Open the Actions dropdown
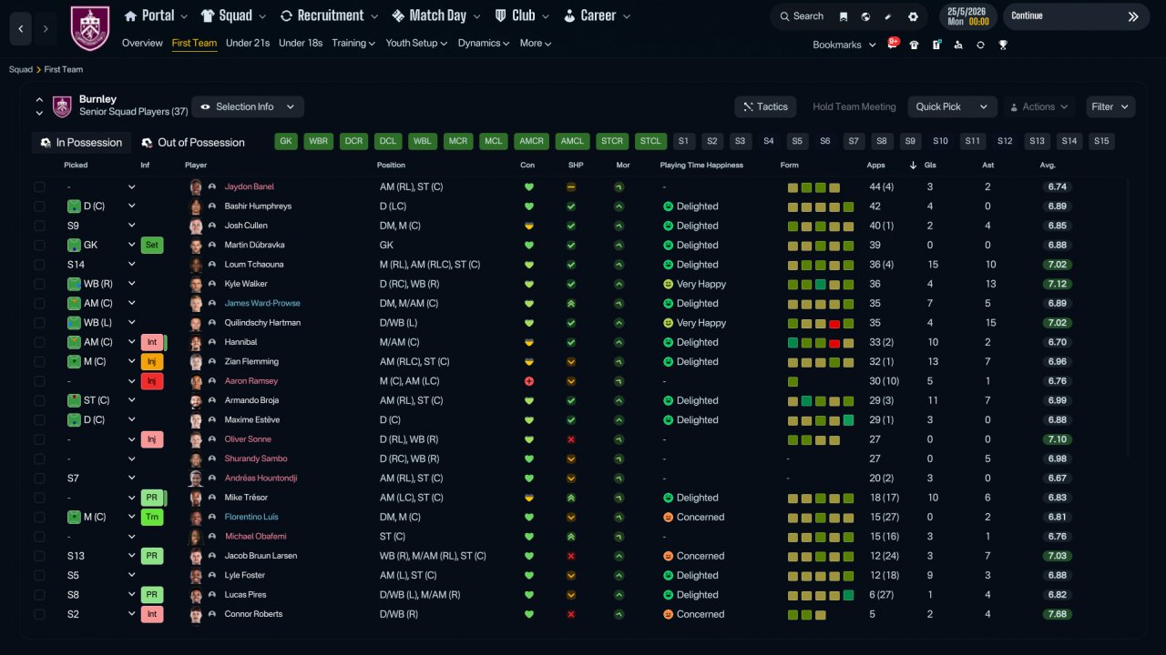 (1038, 106)
